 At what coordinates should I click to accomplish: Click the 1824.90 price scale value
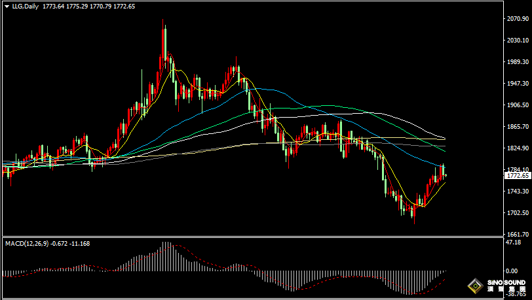518,148
